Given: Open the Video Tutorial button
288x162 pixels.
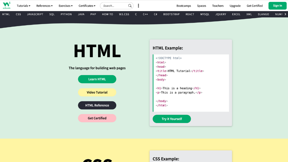Looking at the screenshot, I should (x=97, y=92).
